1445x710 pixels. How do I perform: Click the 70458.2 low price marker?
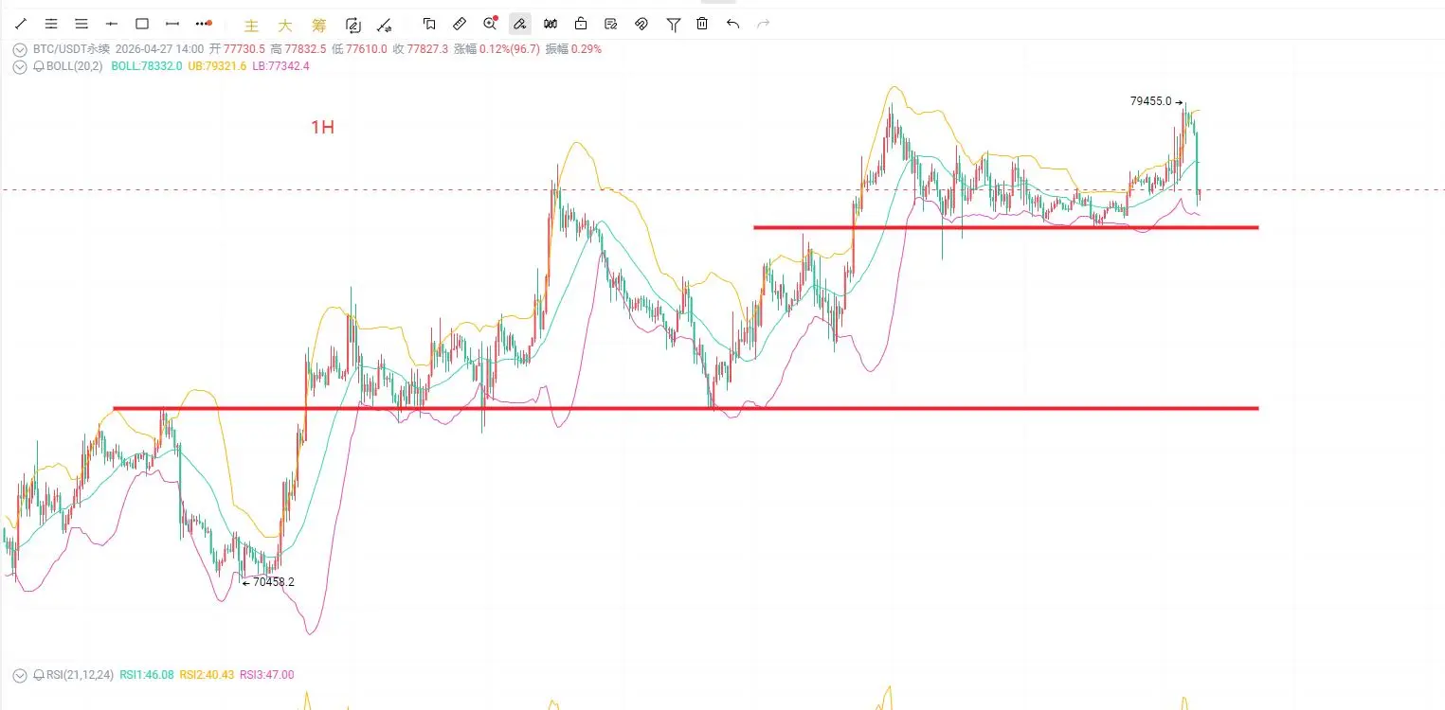pos(274,582)
